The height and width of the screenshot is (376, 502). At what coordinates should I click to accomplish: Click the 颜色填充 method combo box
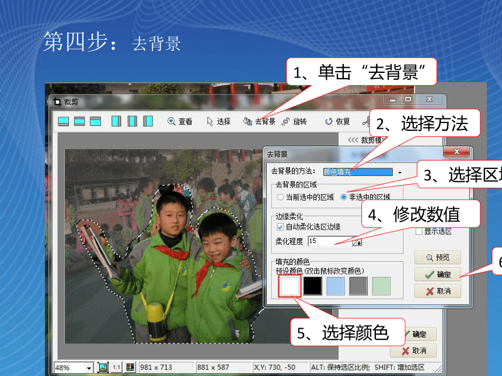tap(358, 173)
